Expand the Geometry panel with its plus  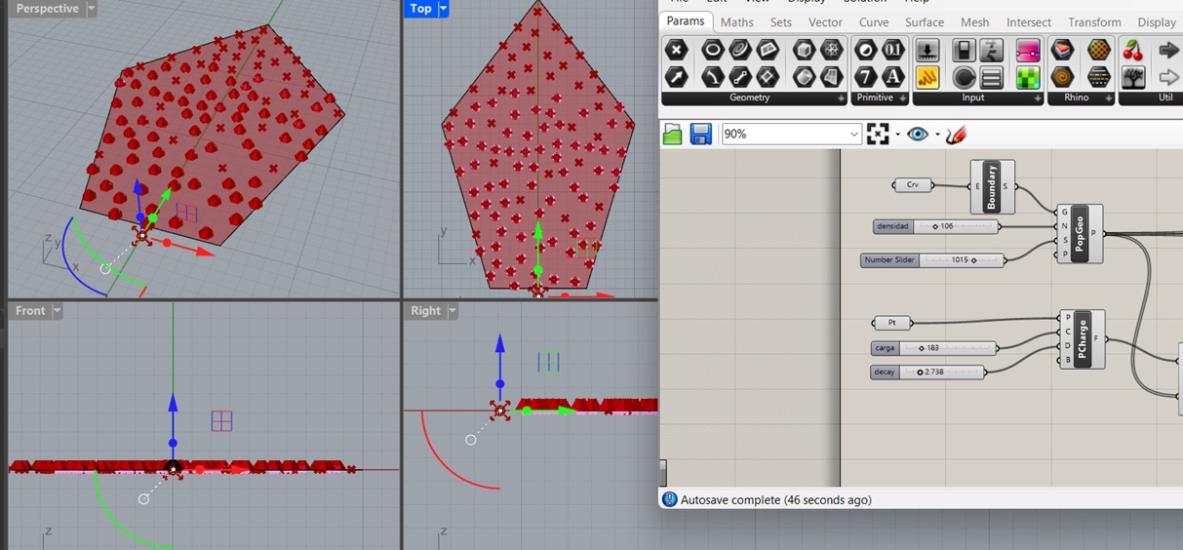click(x=841, y=98)
